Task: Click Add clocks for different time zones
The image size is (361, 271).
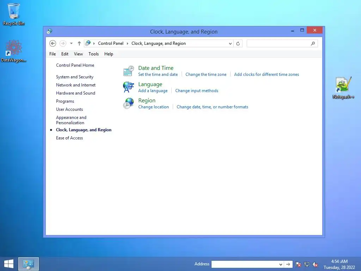Action: pos(267,74)
